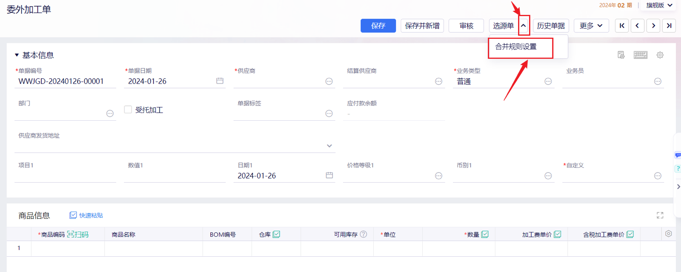Open the side help question icon
This screenshot has height=272, width=681.
pos(678,169)
